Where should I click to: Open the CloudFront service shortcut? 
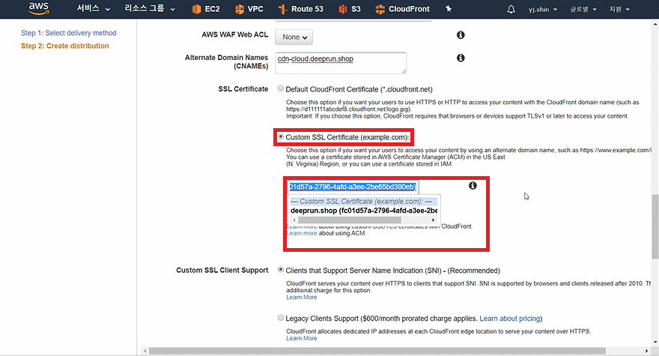[402, 9]
